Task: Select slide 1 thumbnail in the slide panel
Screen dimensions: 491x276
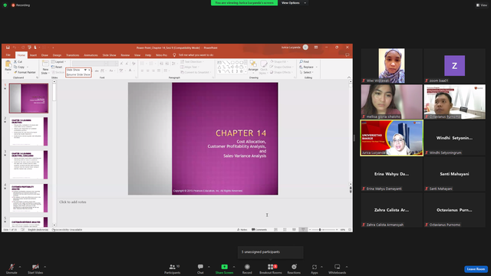Action: point(28,98)
